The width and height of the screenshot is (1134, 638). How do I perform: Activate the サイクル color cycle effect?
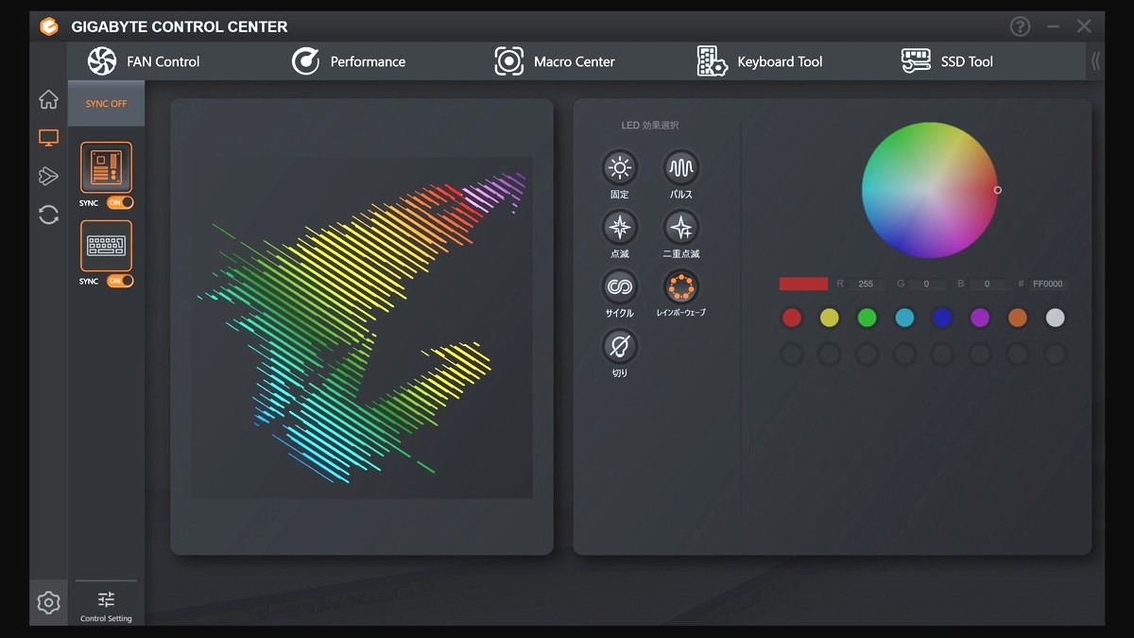[620, 286]
